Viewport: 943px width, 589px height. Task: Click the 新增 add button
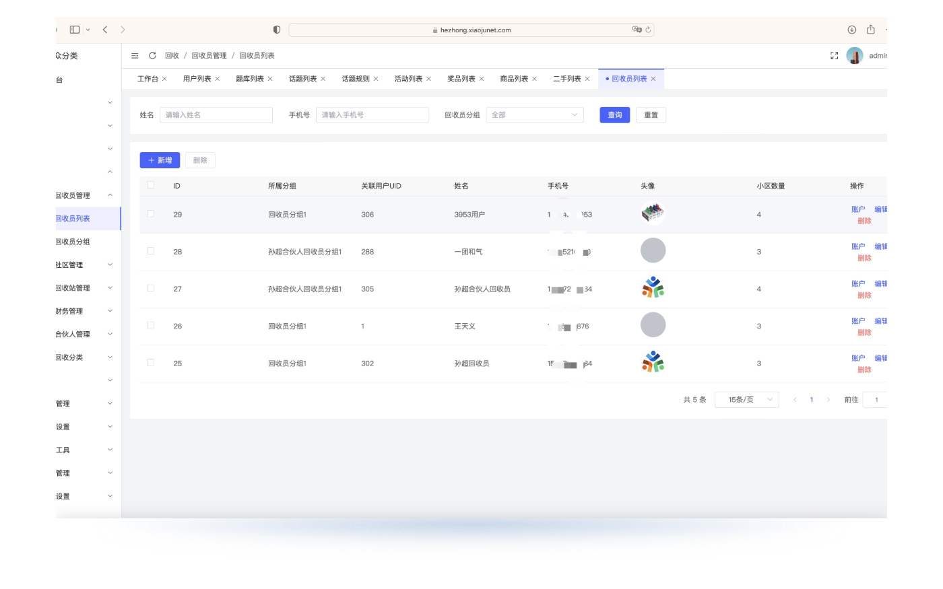pyautogui.click(x=160, y=160)
